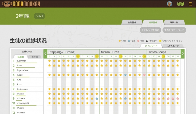
Task: Click the pink star for k.aoki challenge 20
Action: (144, 75)
